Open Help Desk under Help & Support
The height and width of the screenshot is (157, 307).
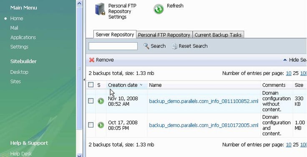[x=21, y=154]
